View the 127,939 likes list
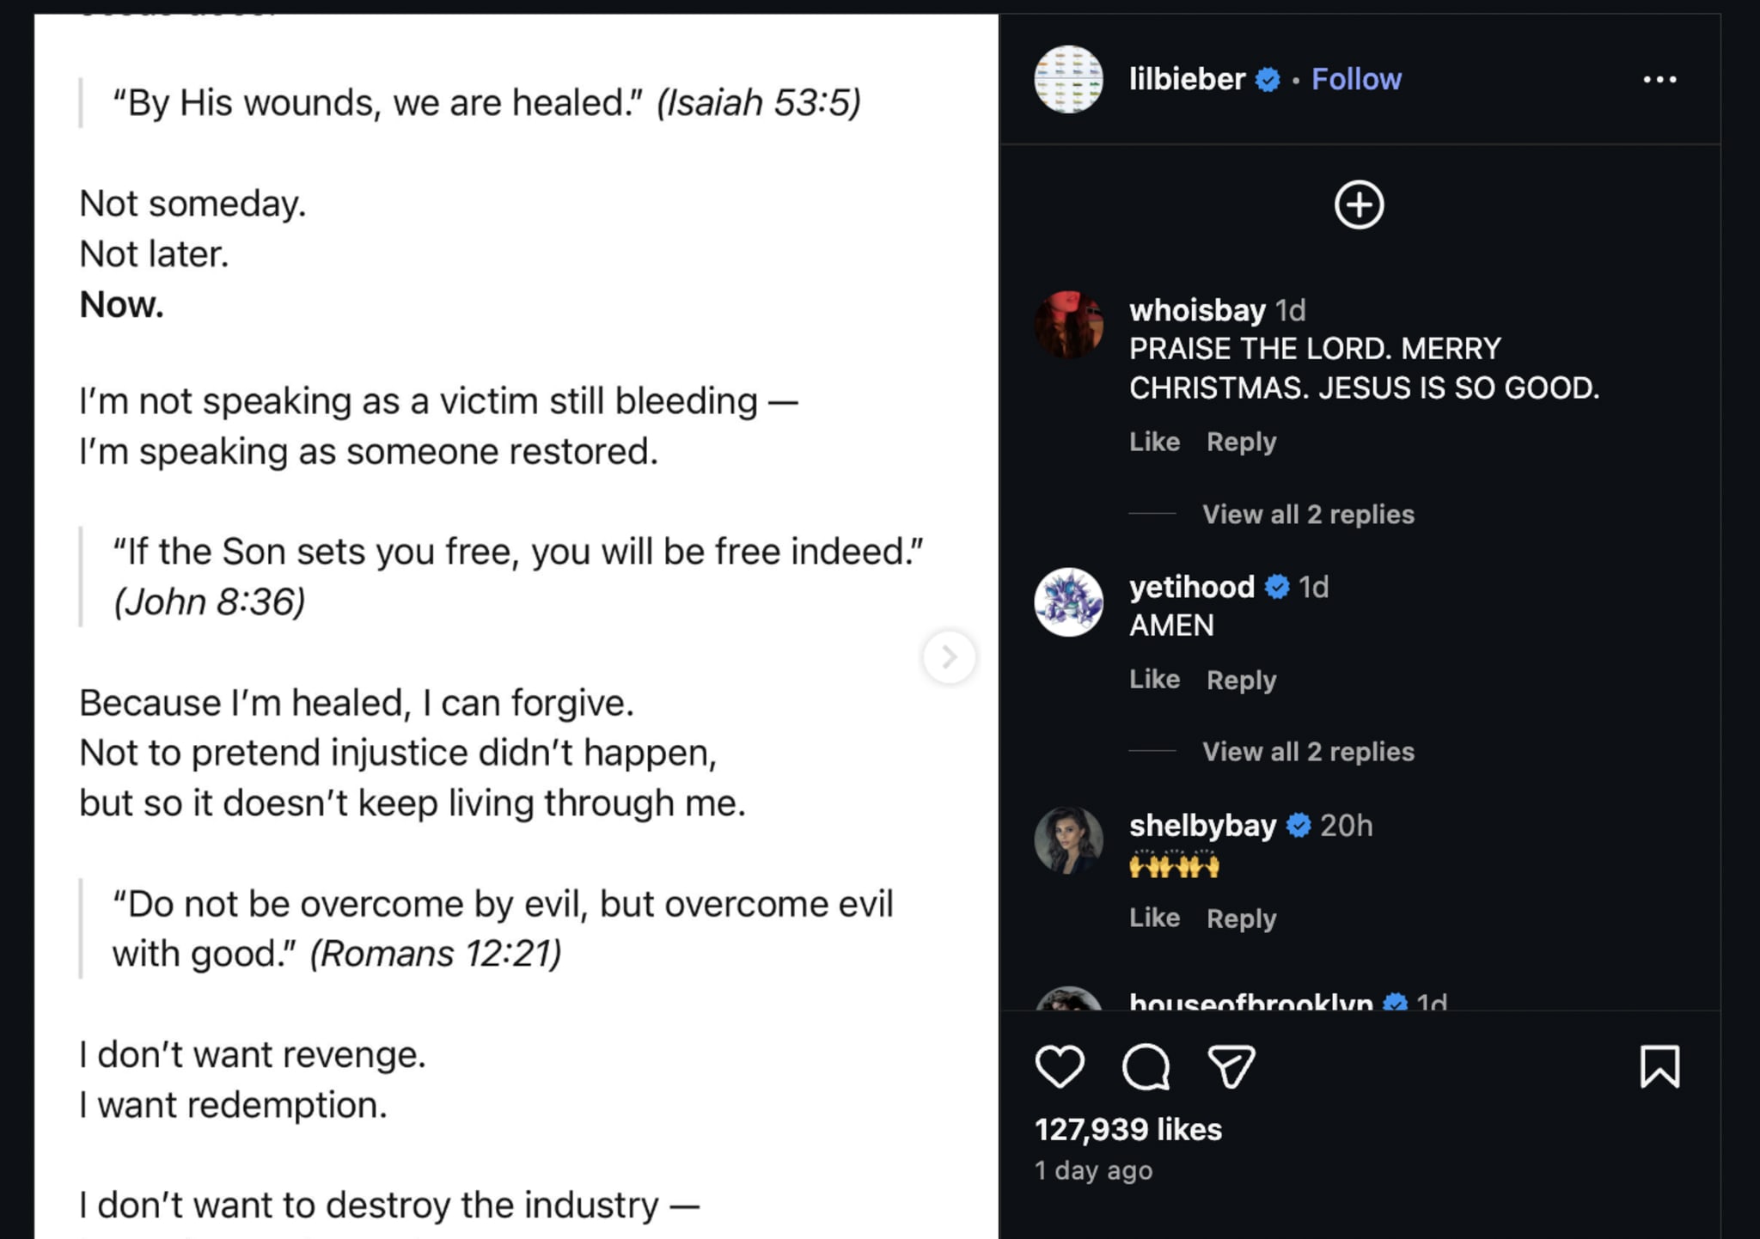This screenshot has width=1760, height=1239. 1127,1130
